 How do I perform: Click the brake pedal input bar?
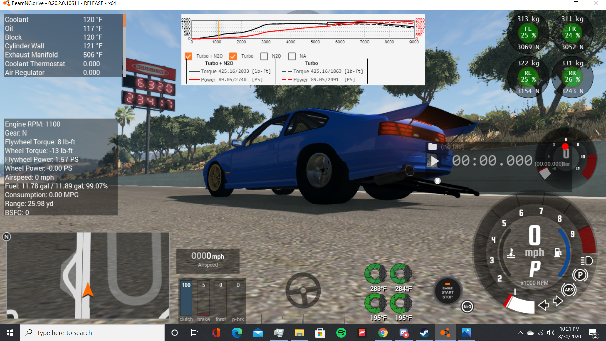(x=203, y=299)
